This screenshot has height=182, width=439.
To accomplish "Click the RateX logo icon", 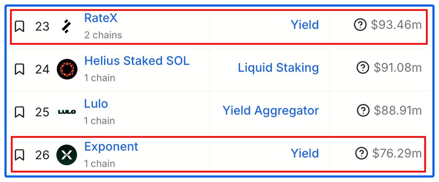I will pos(67,26).
